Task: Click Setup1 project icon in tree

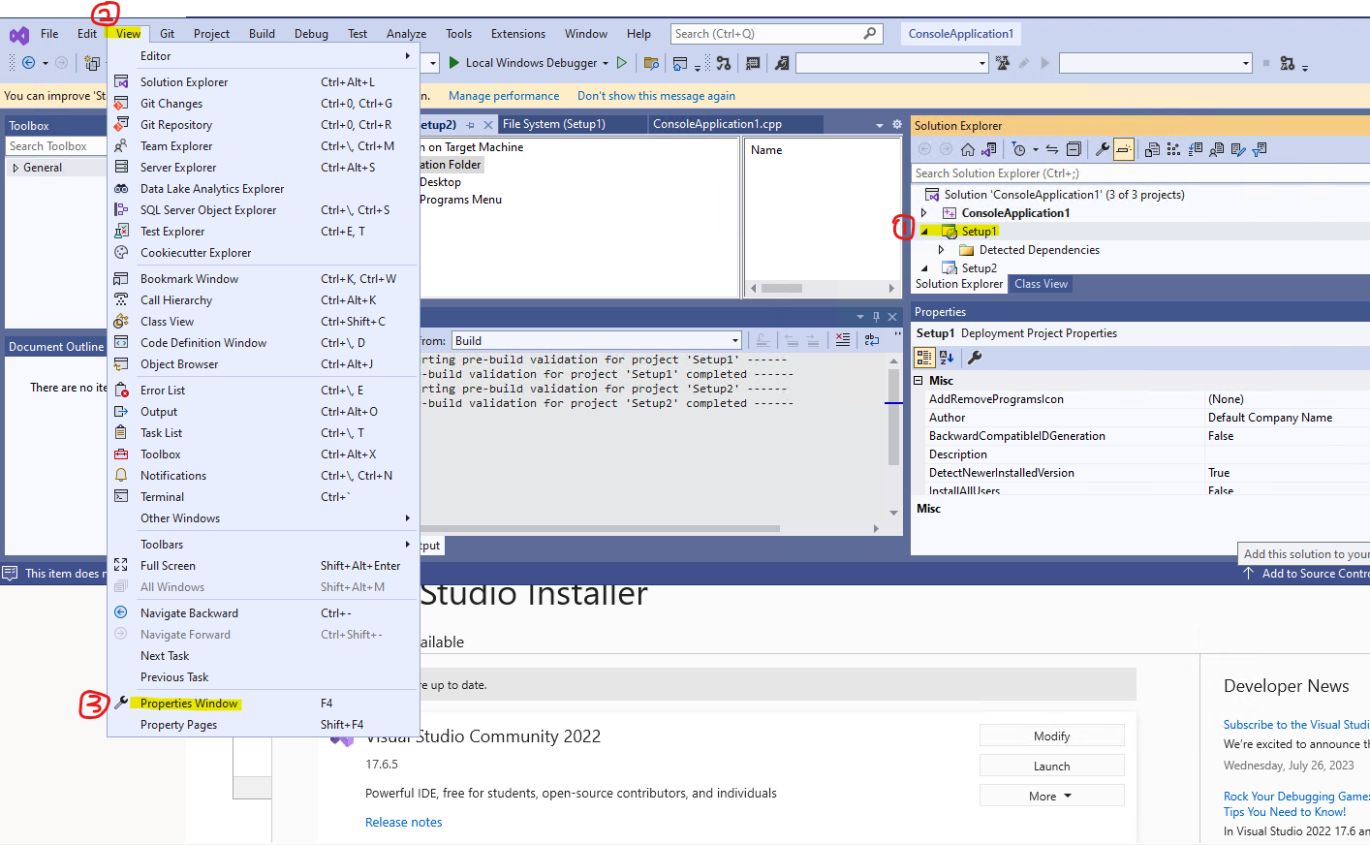Action: click(x=950, y=232)
